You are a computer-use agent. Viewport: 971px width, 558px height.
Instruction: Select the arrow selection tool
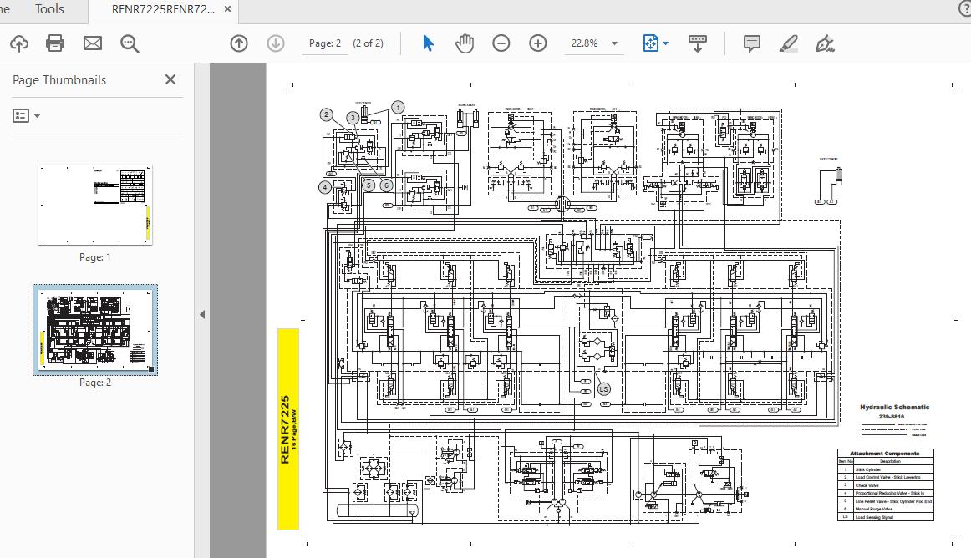[428, 43]
